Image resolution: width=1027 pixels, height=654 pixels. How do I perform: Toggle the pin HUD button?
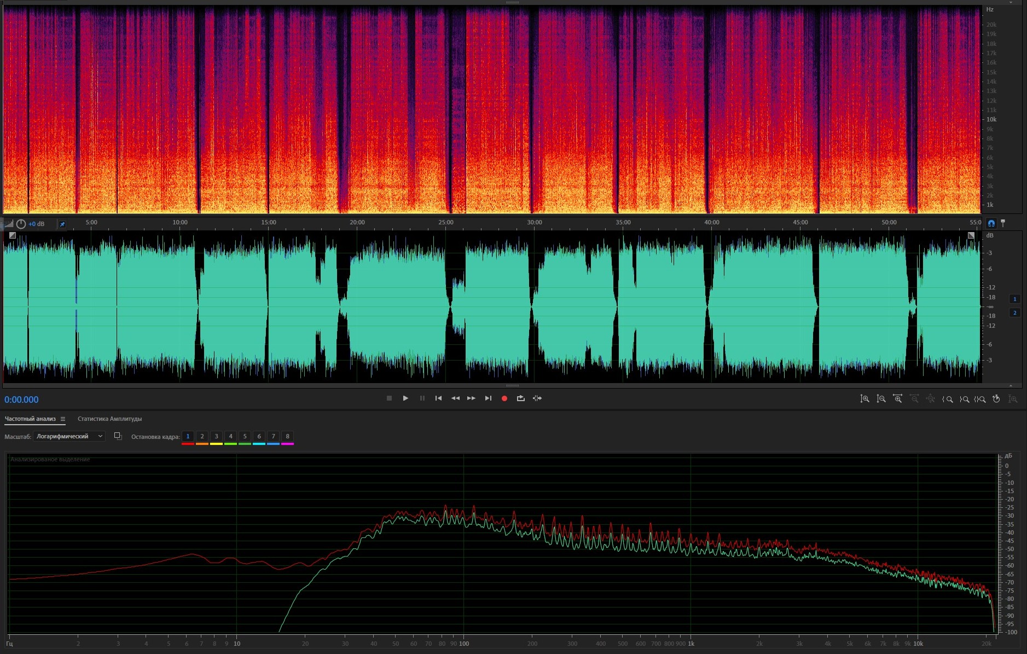[62, 224]
